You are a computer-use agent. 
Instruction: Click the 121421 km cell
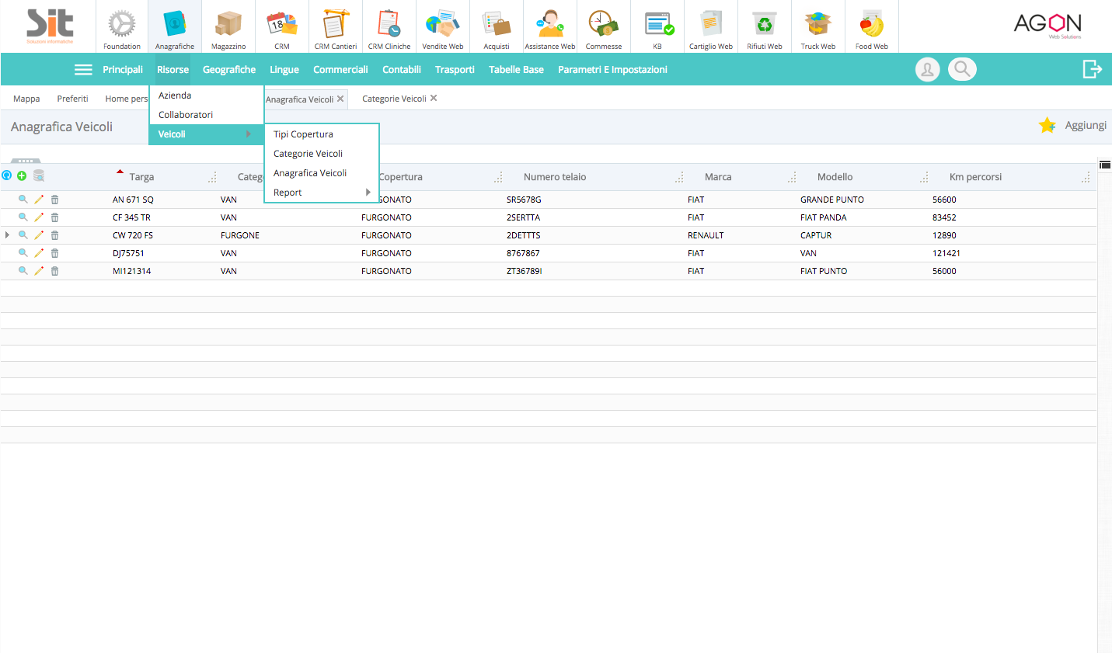(x=946, y=253)
